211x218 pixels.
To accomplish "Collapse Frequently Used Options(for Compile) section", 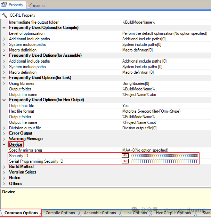I will [4, 28].
